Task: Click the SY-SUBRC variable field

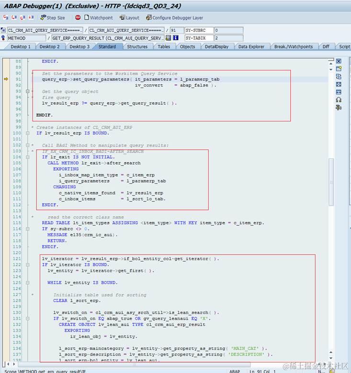Action: (x=199, y=30)
